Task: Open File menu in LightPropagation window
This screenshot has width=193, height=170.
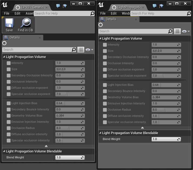Action: [103, 13]
